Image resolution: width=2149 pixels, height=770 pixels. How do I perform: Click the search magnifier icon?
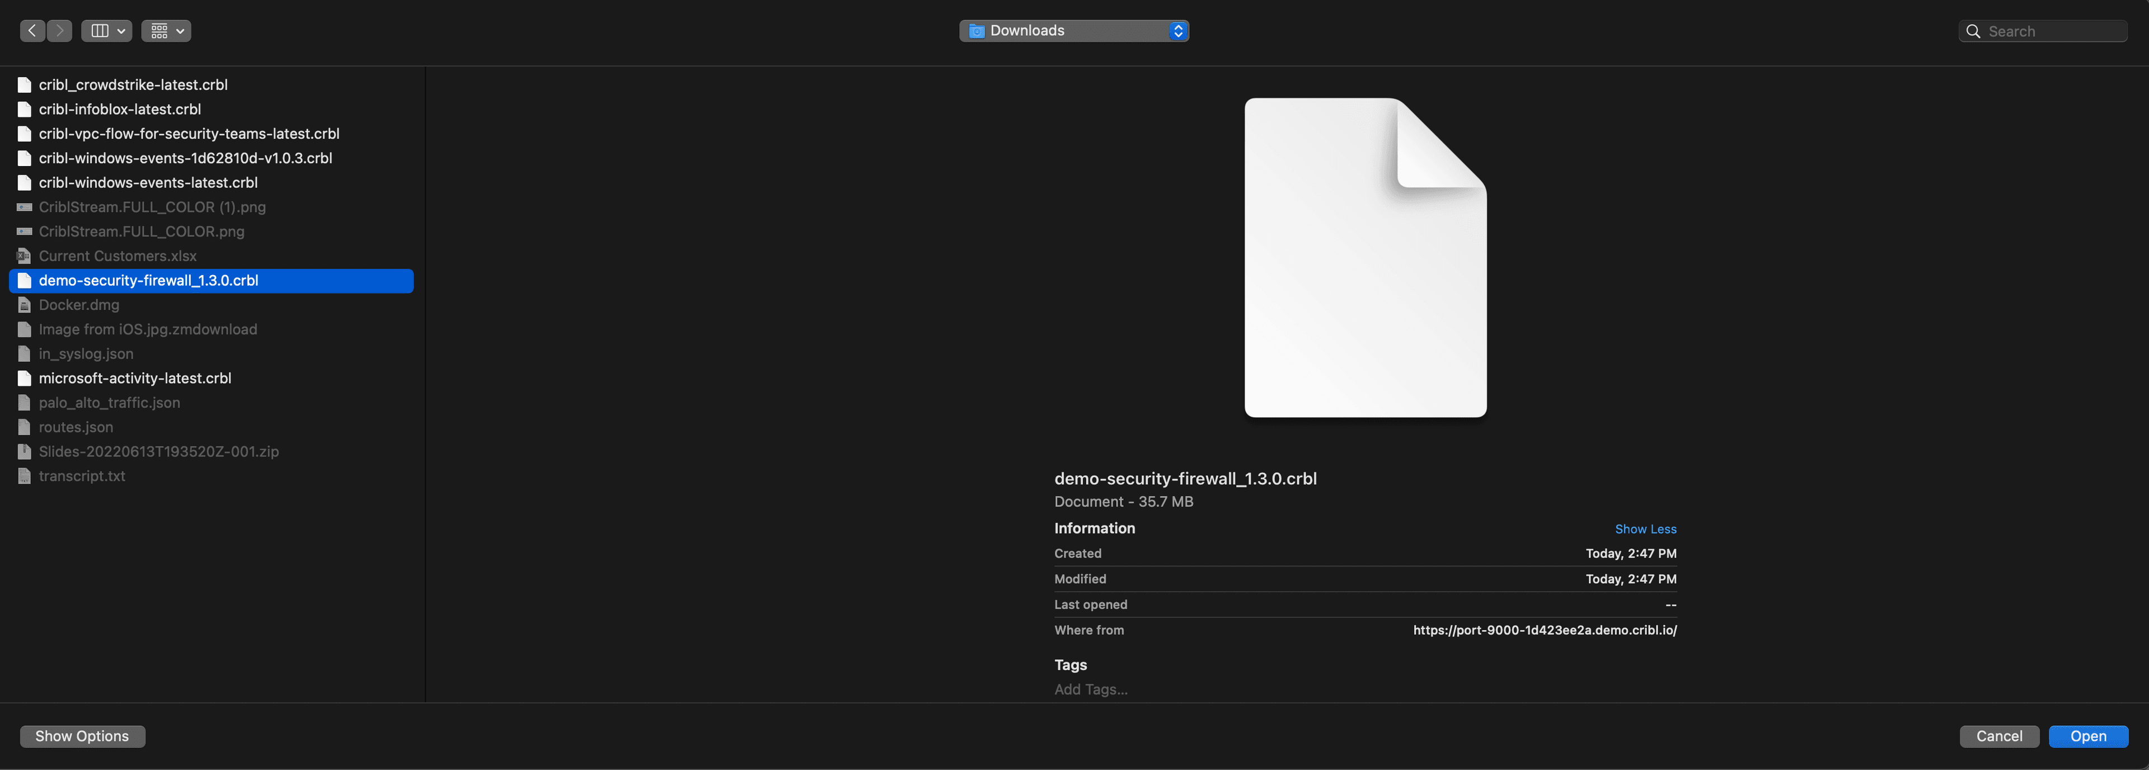1973,30
